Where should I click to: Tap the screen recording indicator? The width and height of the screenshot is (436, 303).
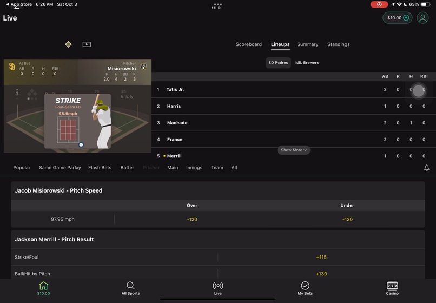click(x=379, y=4)
